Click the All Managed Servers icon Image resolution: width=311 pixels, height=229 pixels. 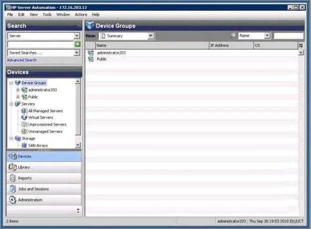pos(24,111)
